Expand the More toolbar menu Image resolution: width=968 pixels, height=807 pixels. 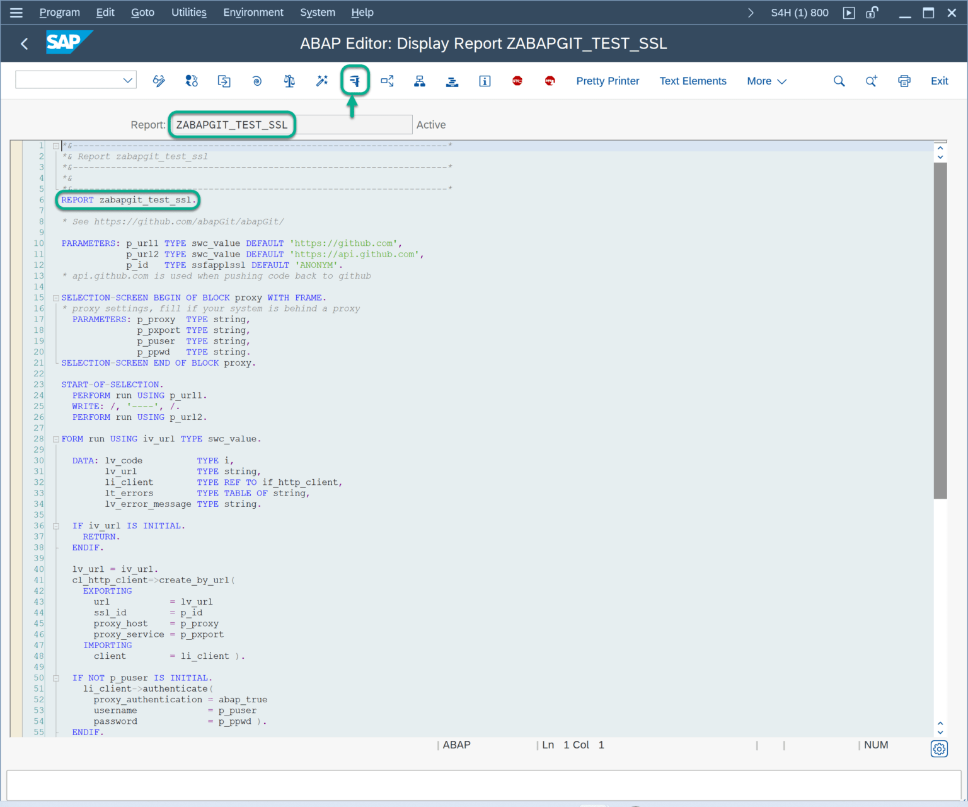click(x=766, y=81)
